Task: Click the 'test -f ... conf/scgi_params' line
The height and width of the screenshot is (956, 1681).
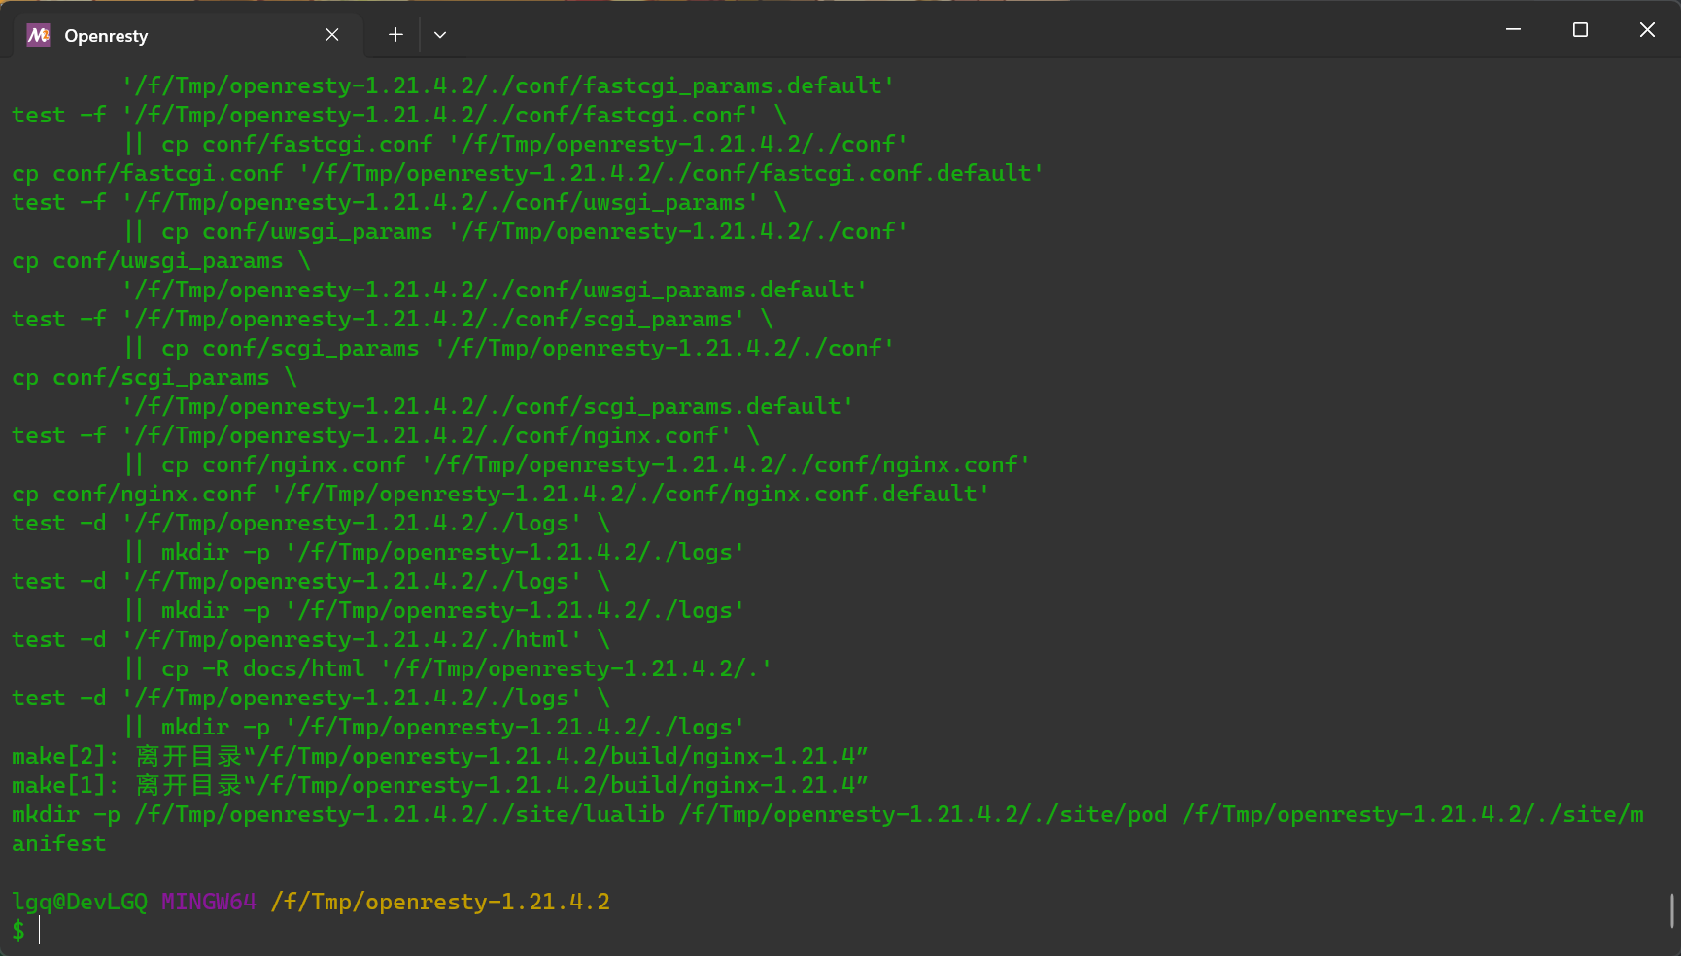Action: point(393,319)
